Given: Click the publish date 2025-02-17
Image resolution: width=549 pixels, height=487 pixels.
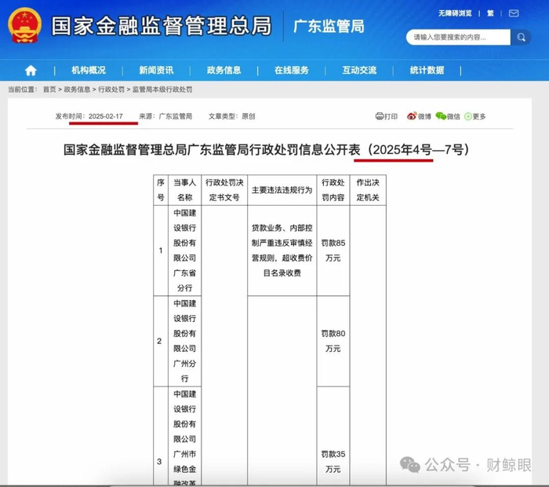Looking at the screenshot, I should (x=106, y=116).
